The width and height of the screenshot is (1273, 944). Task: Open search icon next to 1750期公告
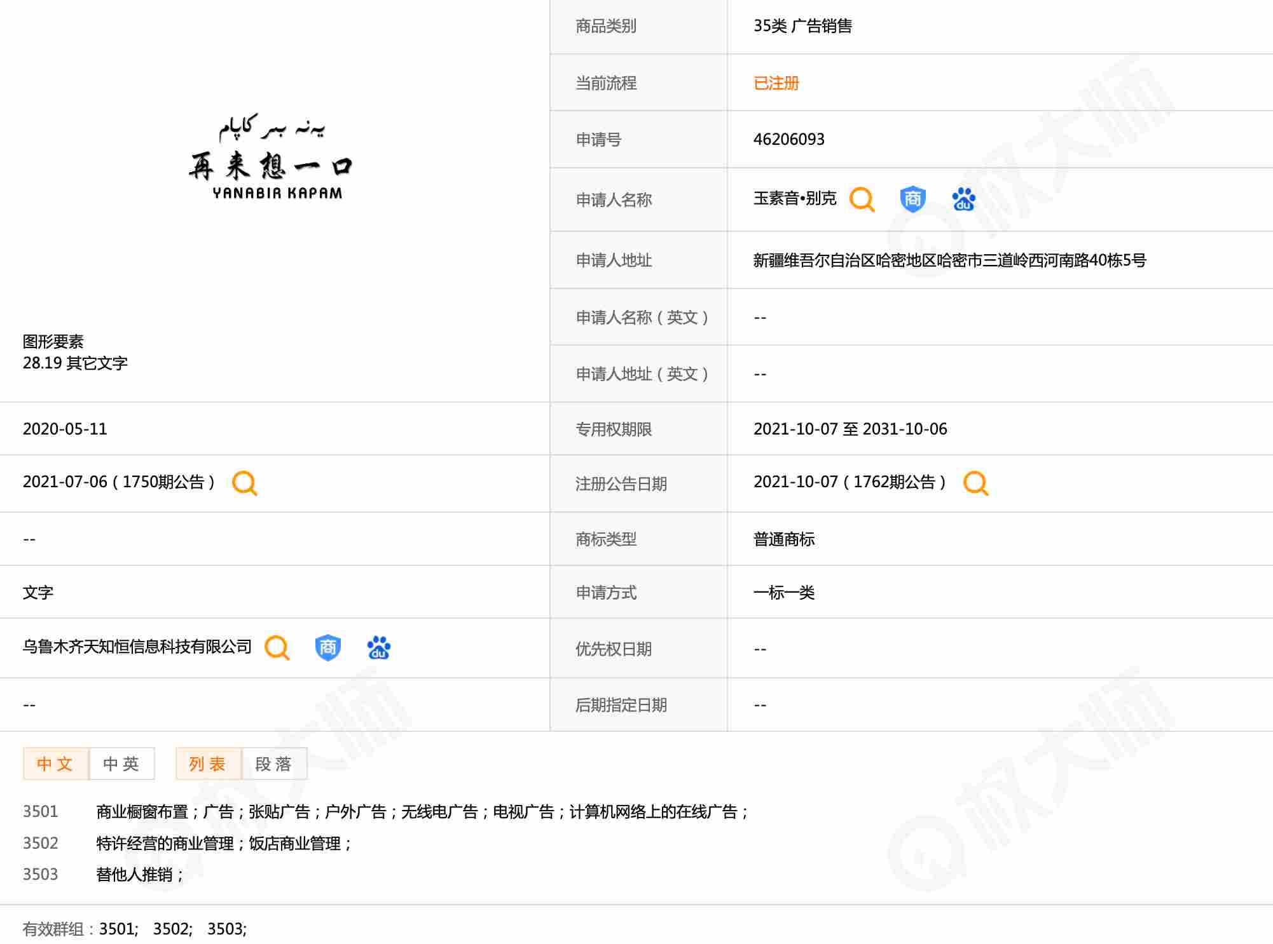245,483
